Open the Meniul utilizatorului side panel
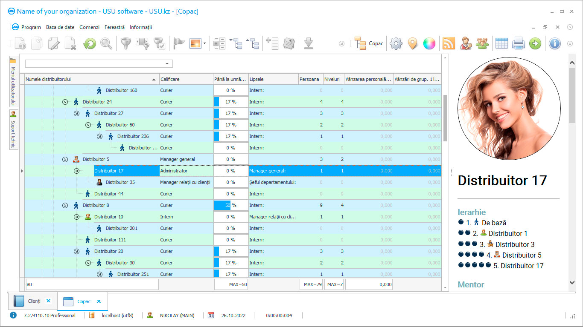This screenshot has height=327, width=583. point(13,82)
